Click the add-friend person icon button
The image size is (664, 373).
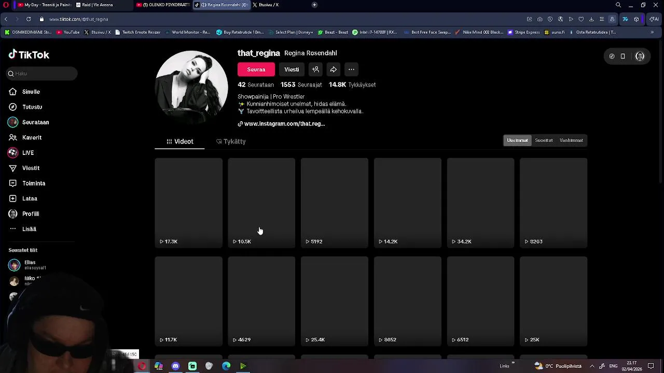click(x=315, y=69)
